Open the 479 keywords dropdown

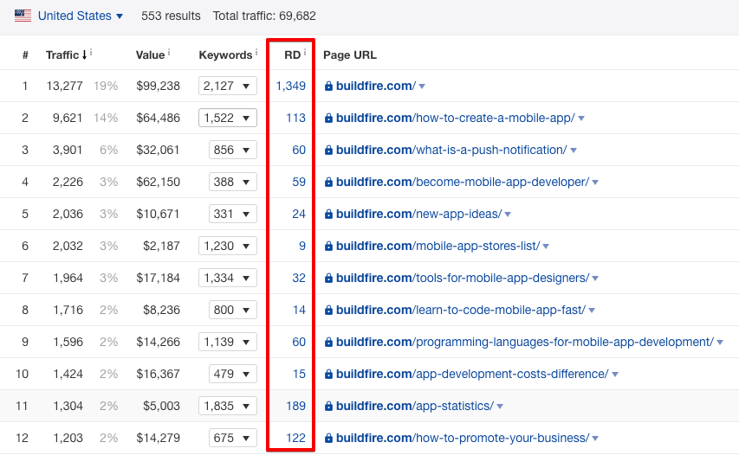pos(233,374)
